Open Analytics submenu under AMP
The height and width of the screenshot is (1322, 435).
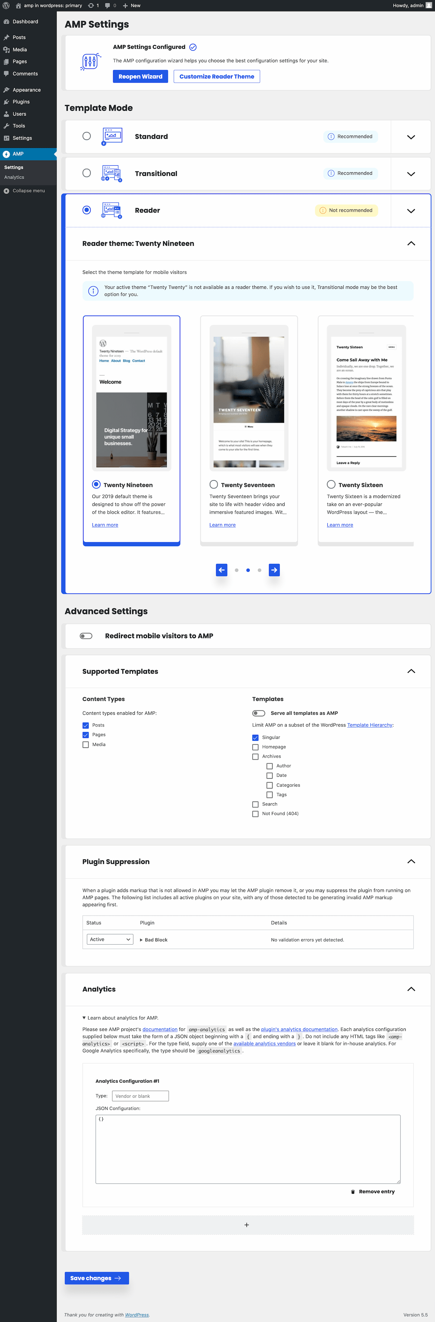(x=14, y=178)
